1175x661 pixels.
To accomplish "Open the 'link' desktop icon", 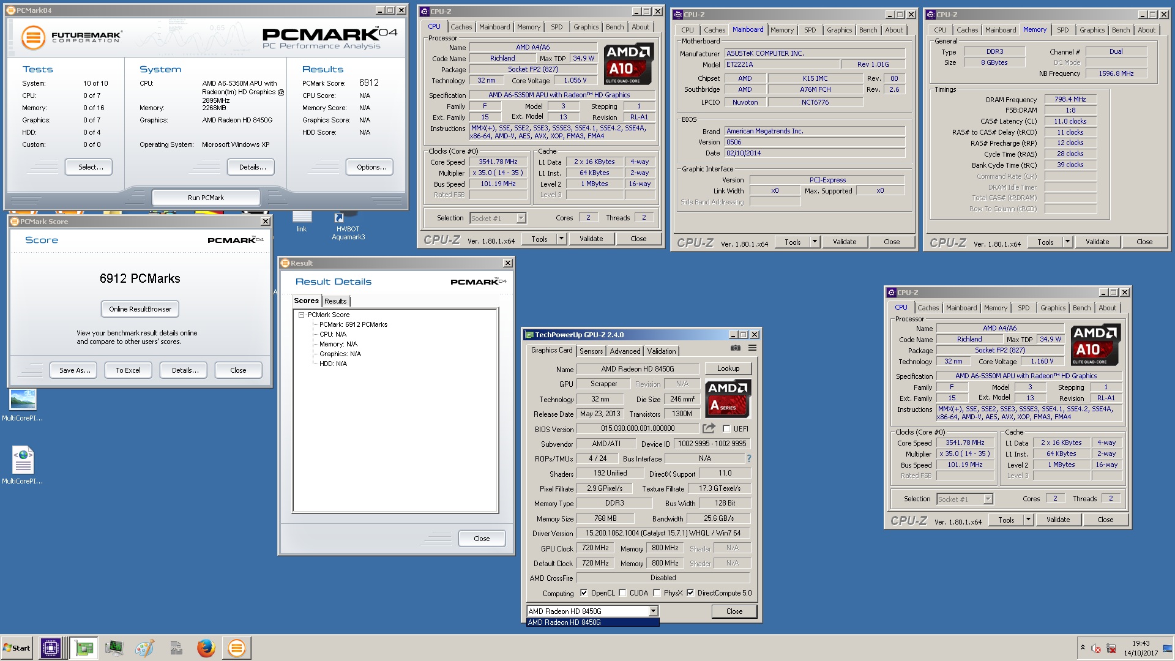I will coord(302,222).
